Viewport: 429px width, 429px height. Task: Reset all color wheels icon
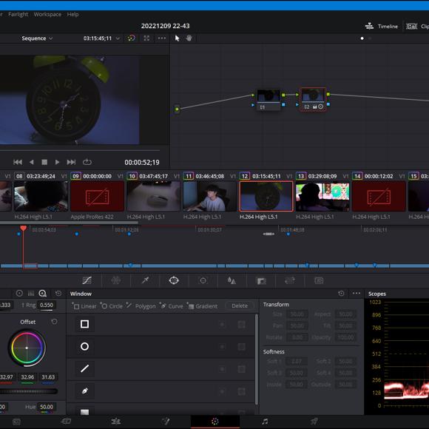[x=58, y=294]
